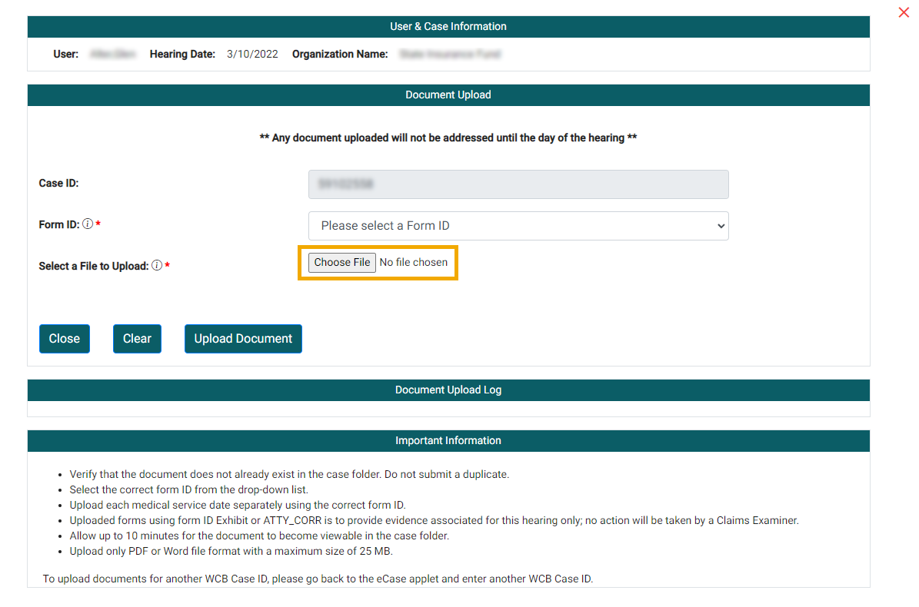Click the Document Upload section header
The image size is (919, 607).
(448, 95)
